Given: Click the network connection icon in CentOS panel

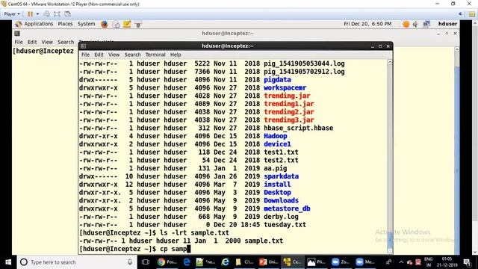Looking at the screenshot, I should [x=426, y=24].
